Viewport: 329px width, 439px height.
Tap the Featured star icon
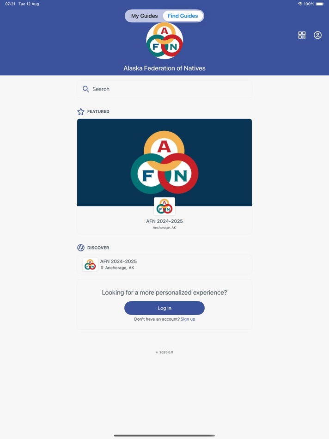[81, 111]
